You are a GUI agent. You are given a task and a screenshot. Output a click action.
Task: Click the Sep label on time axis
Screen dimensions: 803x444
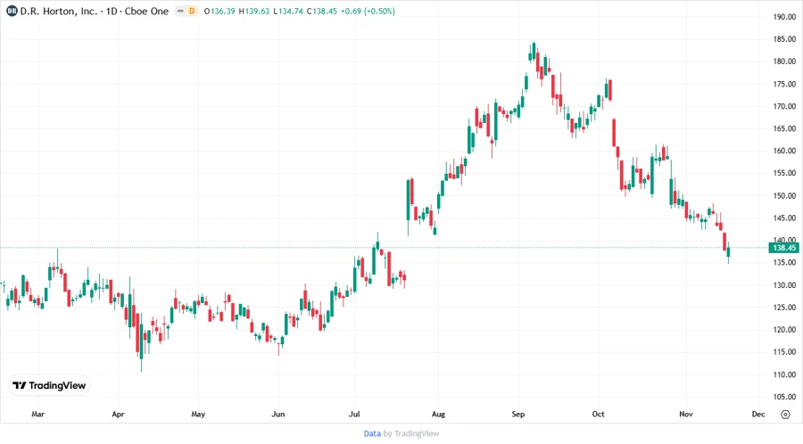coord(518,414)
